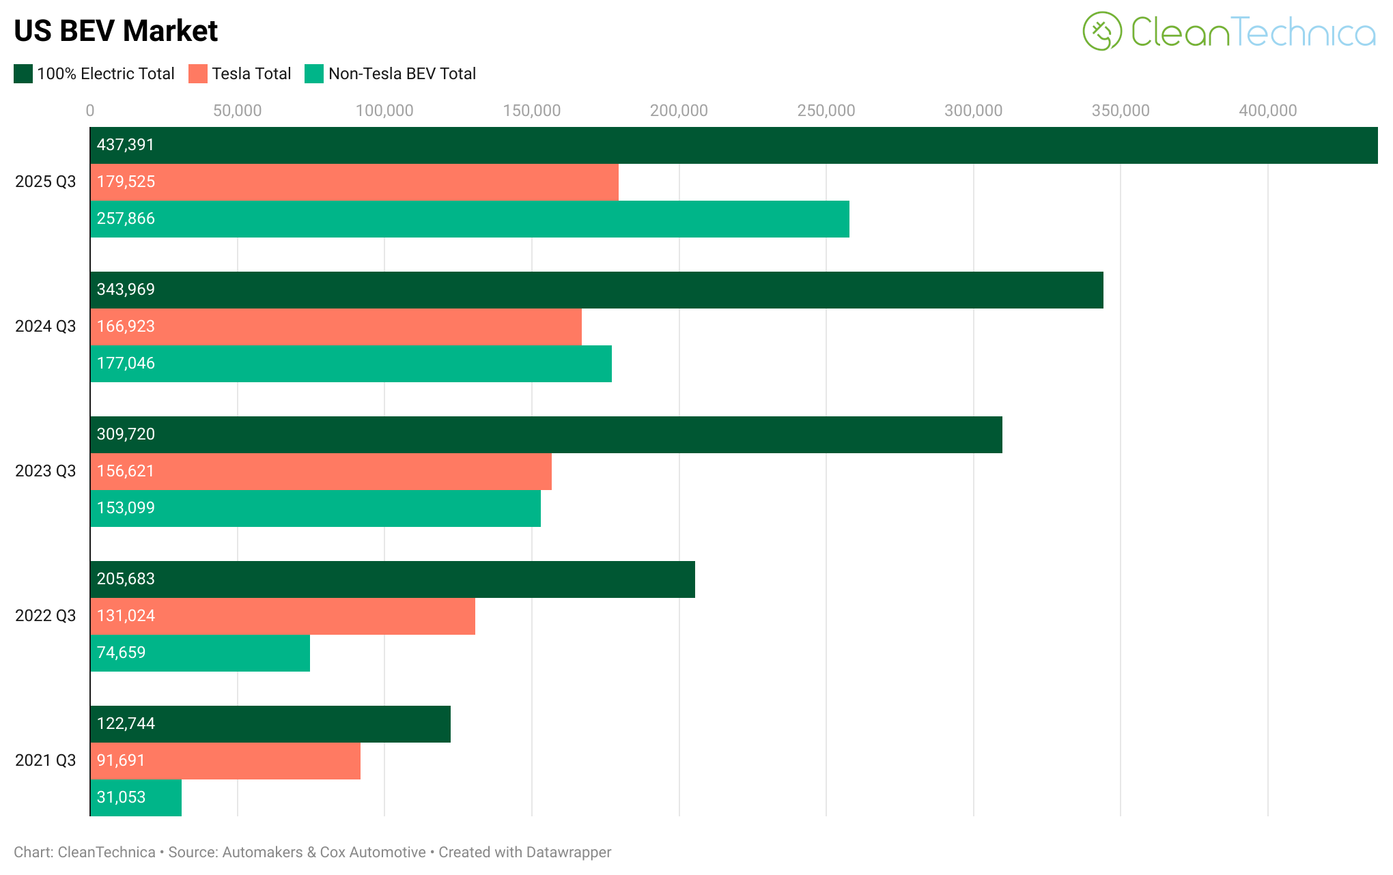Click the 100% Electric Total legend label
This screenshot has height=875, width=1393.
(106, 74)
